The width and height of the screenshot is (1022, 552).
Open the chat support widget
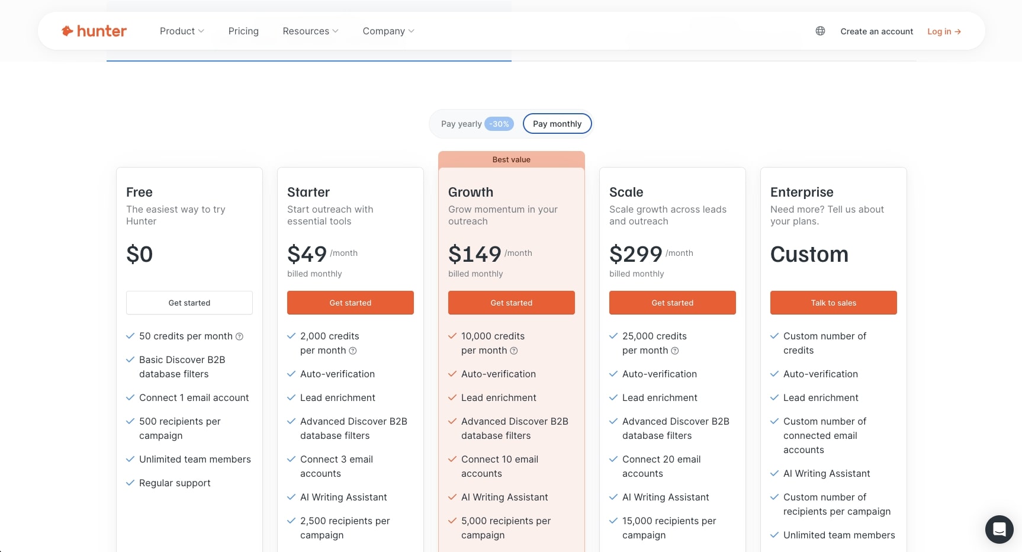pyautogui.click(x=999, y=529)
